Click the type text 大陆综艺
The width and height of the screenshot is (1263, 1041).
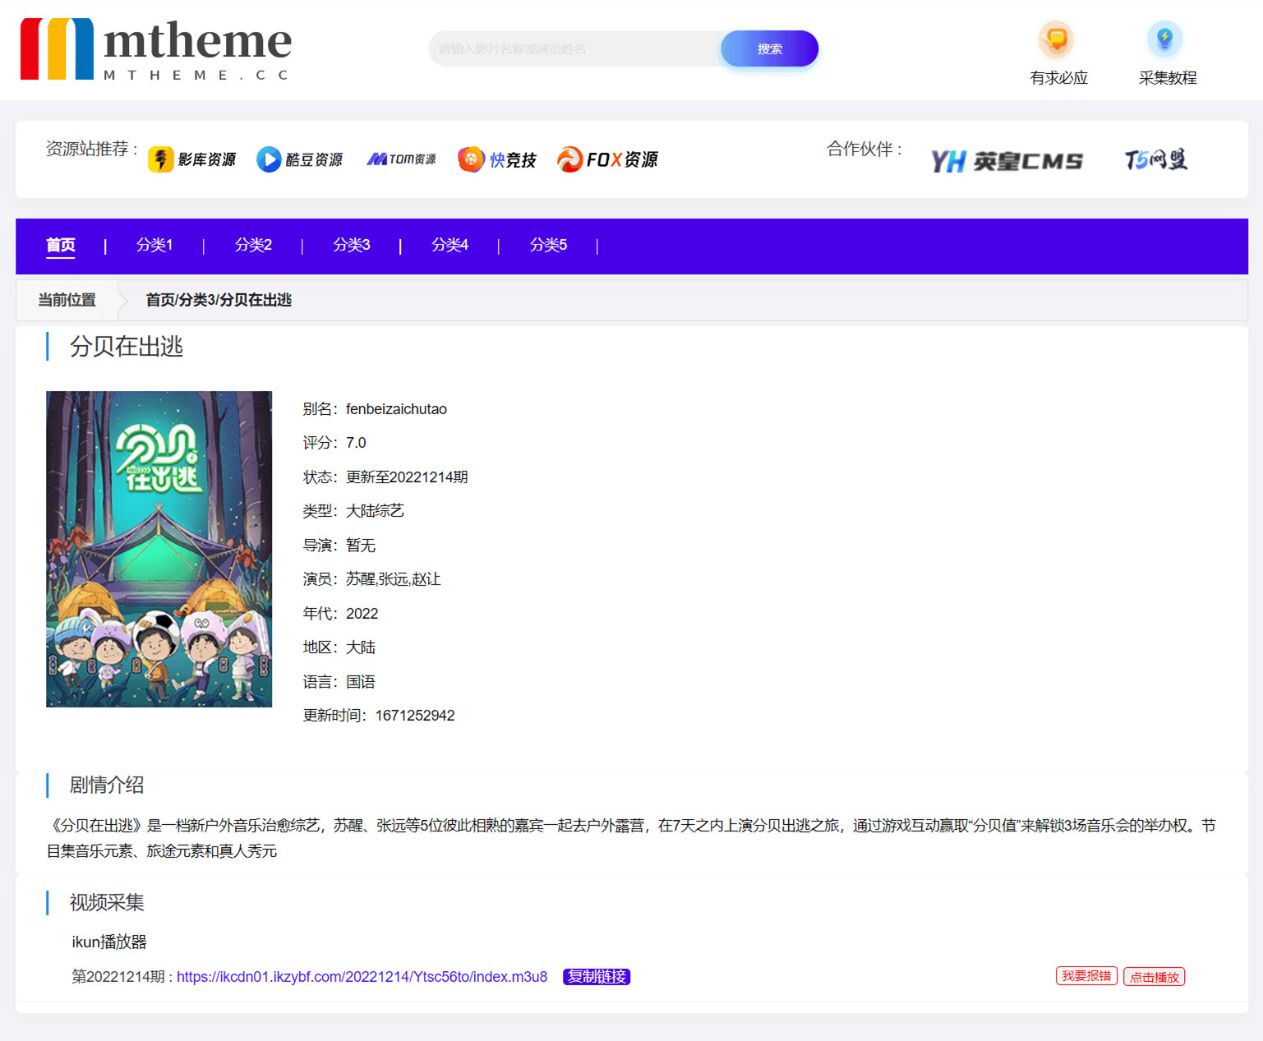coord(376,511)
